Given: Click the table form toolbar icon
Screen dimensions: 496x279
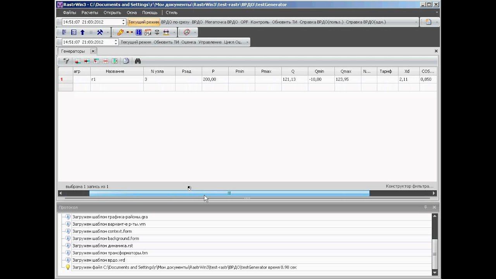Looking at the screenshot, I should (x=74, y=33).
